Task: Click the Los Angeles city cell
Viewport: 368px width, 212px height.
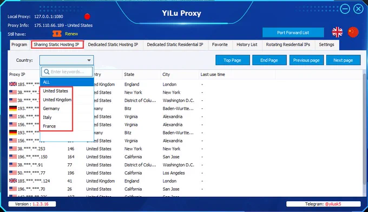Action: (x=174, y=173)
